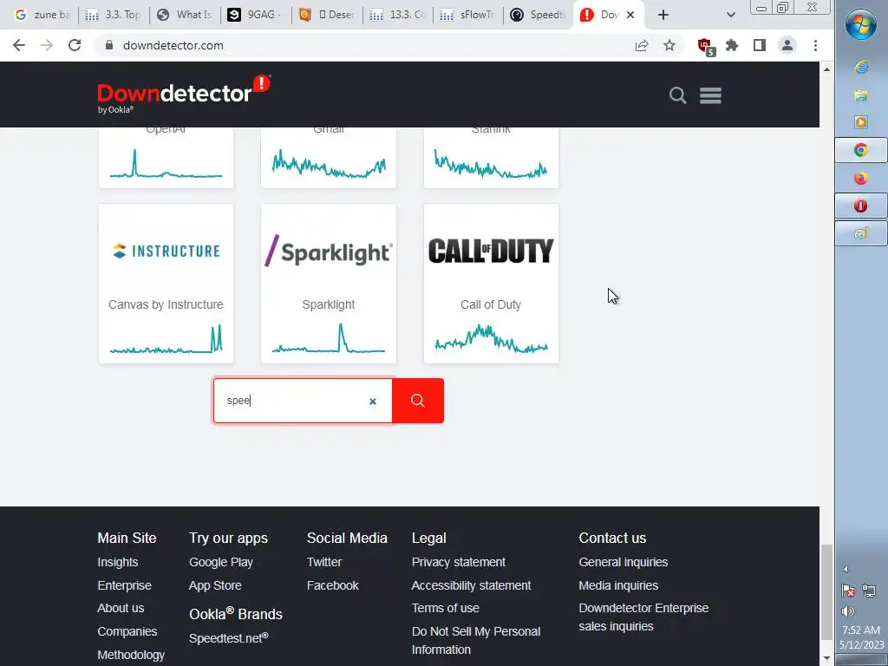Open the Methodology footer link
Screen dimensions: 888x666
(x=131, y=654)
